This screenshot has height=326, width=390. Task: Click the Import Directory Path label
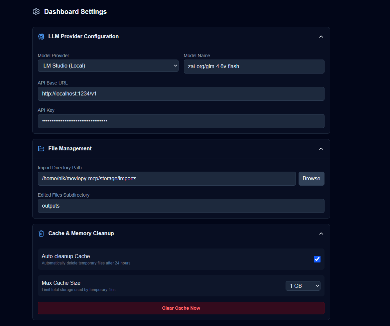point(60,168)
